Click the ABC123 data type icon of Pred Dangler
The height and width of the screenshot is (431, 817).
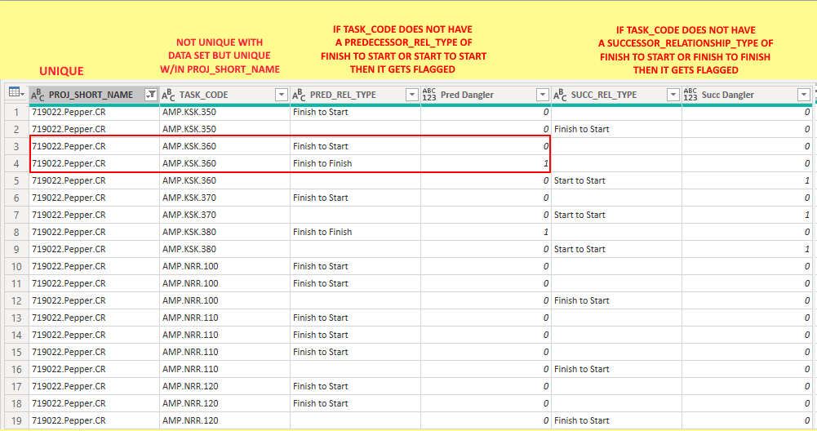tap(429, 95)
